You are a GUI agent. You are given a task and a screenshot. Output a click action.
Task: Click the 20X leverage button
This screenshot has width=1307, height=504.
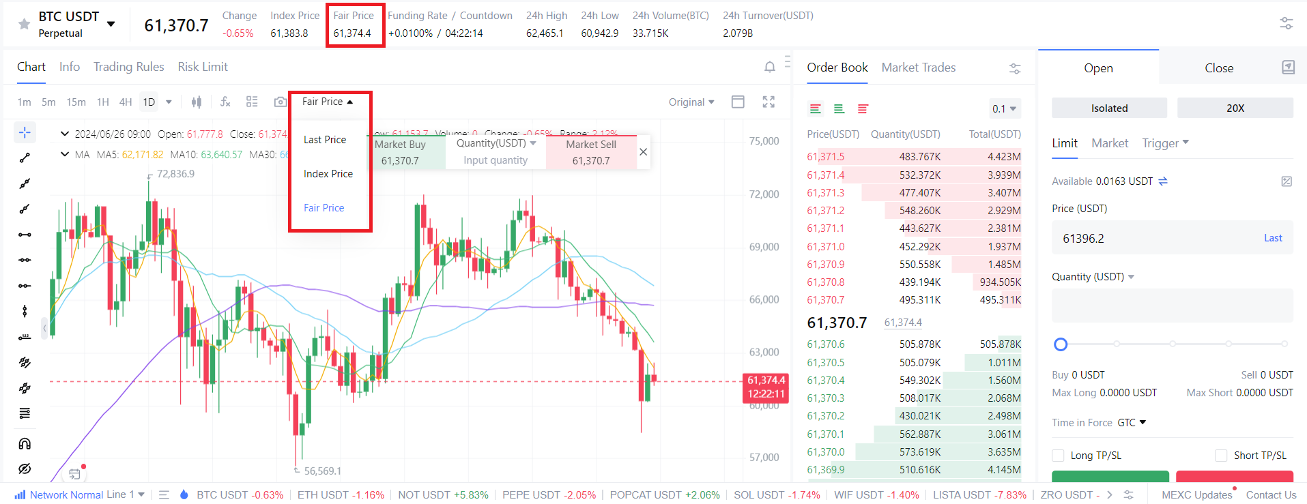pos(1235,108)
